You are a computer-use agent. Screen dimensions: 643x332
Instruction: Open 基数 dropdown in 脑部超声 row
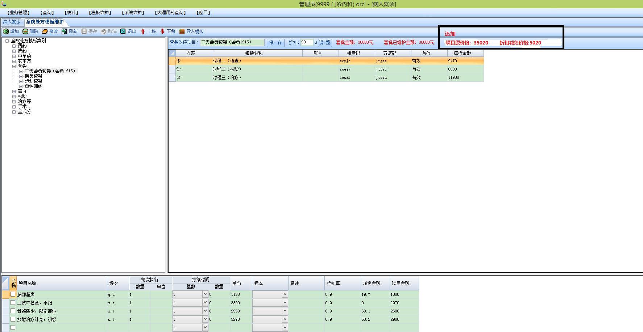[x=205, y=294]
